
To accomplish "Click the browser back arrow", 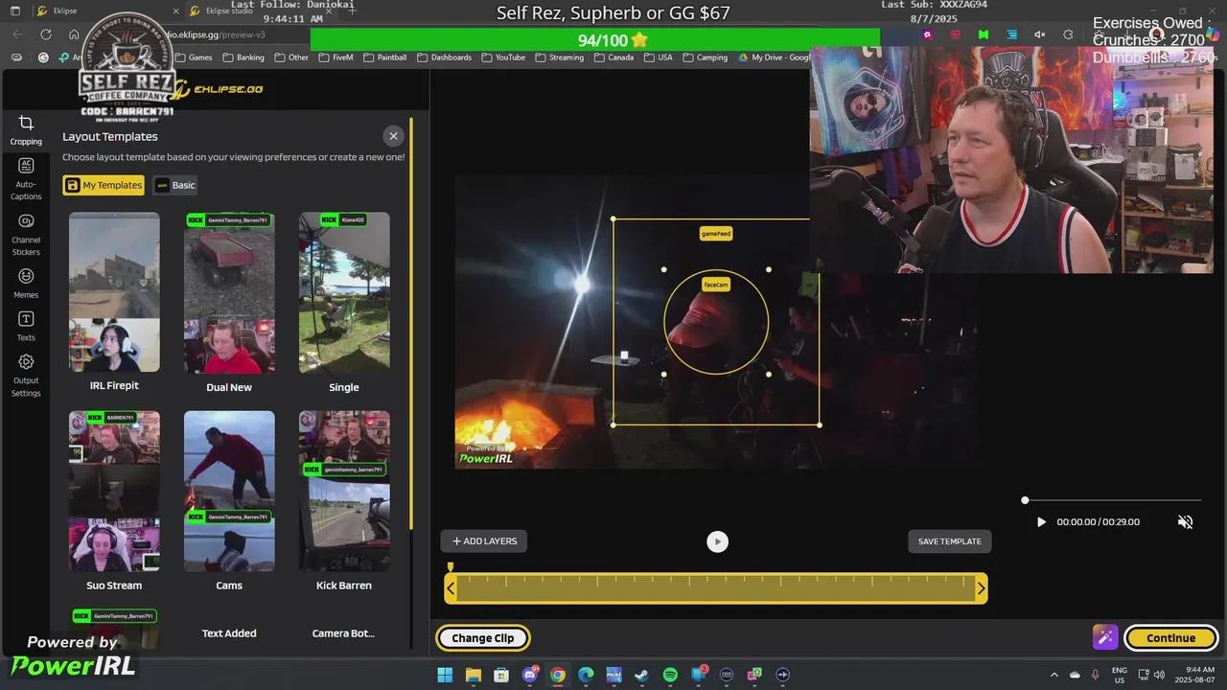I will point(18,34).
